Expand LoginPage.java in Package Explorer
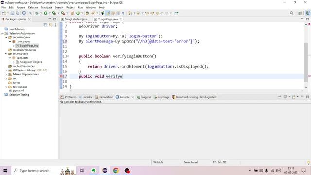311x175 pixels. tap(14, 46)
